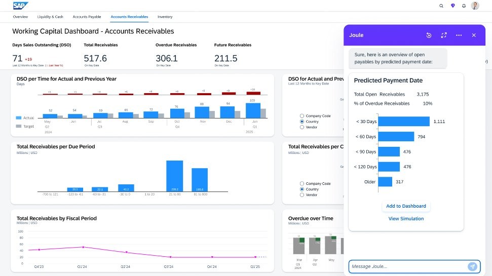Go to the Inventory tab
492x276 pixels.
(165, 17)
